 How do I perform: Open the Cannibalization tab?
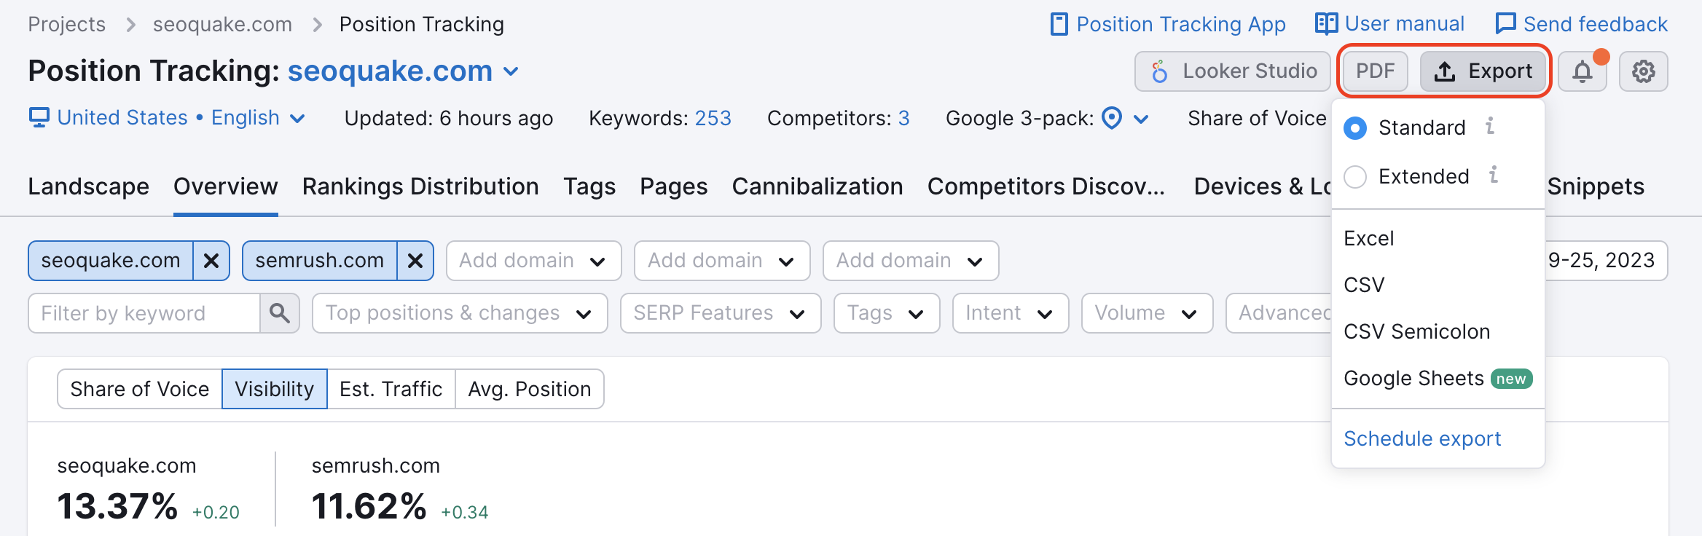pyautogui.click(x=817, y=186)
